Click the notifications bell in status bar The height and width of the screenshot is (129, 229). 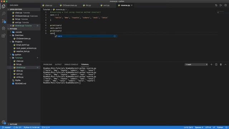[226, 128]
